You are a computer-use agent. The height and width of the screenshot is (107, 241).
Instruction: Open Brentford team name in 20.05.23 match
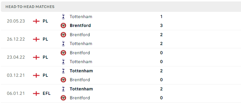(x=80, y=25)
